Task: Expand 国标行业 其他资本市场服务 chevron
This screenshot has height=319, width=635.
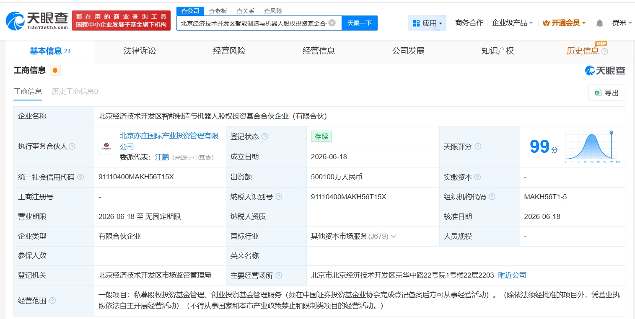Action: [x=394, y=237]
